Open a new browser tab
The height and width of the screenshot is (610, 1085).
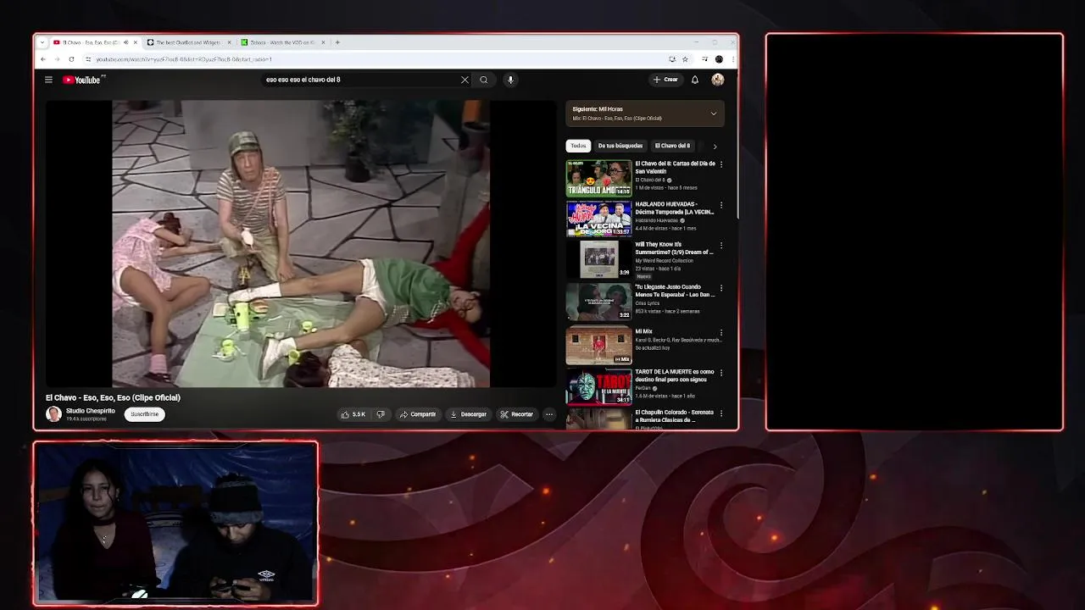point(337,42)
